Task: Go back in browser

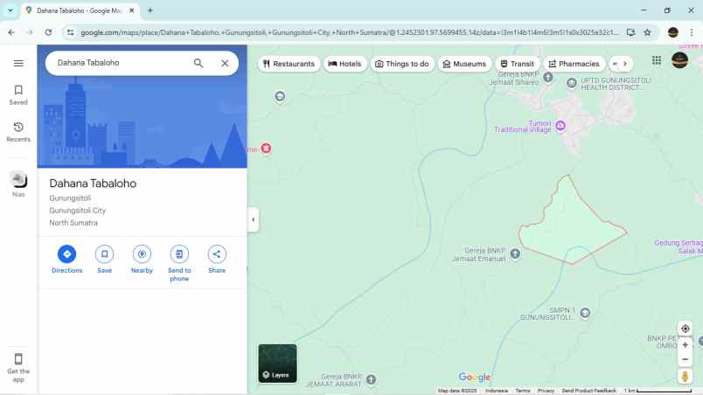Action: pos(11,32)
